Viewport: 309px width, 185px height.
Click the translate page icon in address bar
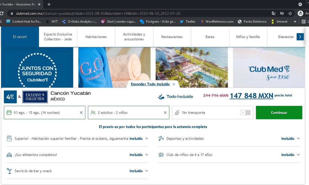pos(273,13)
